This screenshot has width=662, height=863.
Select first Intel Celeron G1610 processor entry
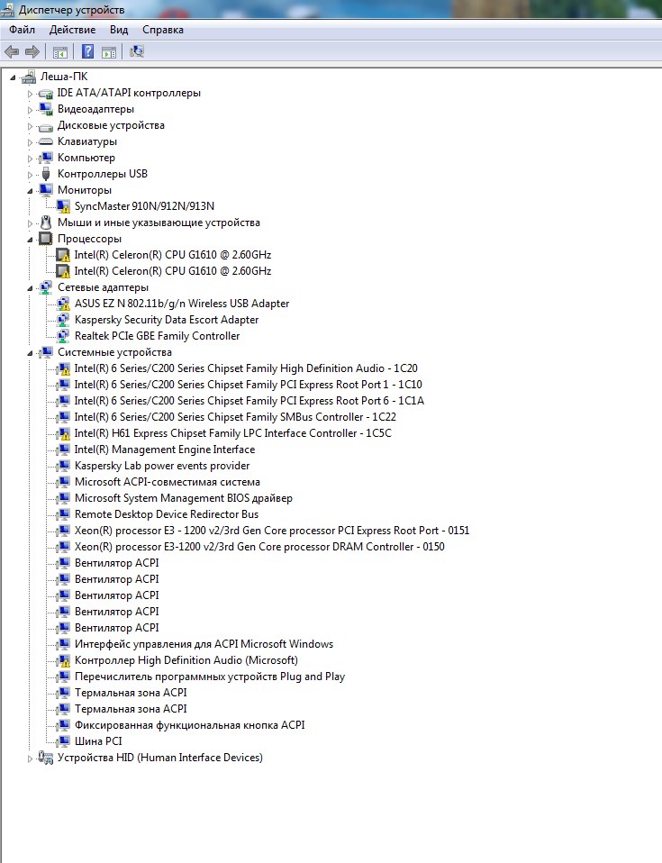173,255
